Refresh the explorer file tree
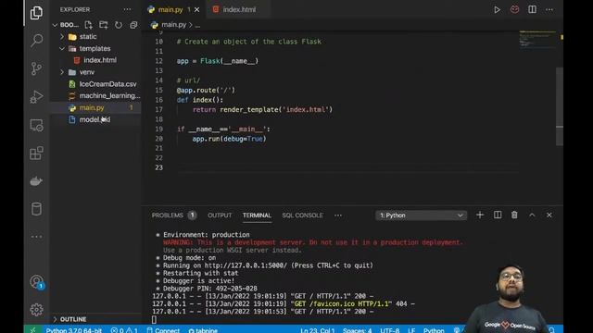593x333 pixels. click(x=119, y=25)
